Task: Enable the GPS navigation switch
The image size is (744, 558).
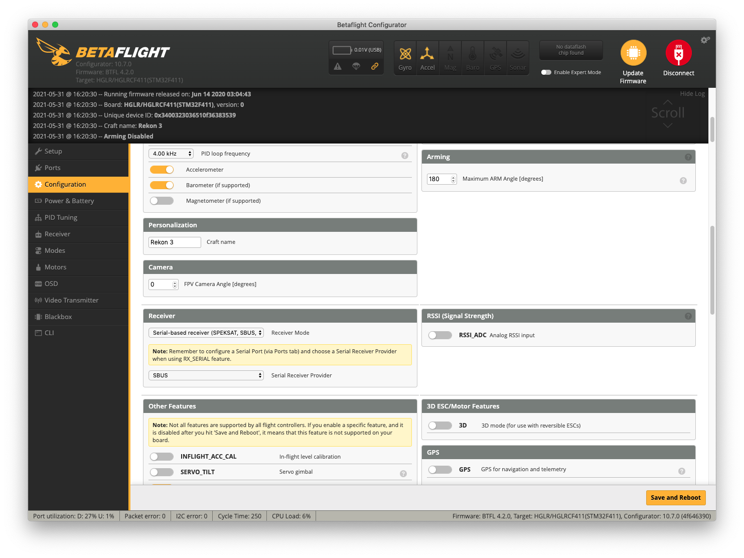Action: [440, 470]
